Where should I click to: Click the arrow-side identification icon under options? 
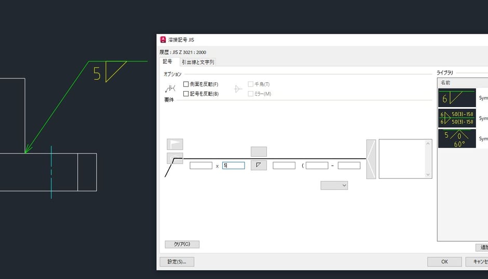point(170,89)
